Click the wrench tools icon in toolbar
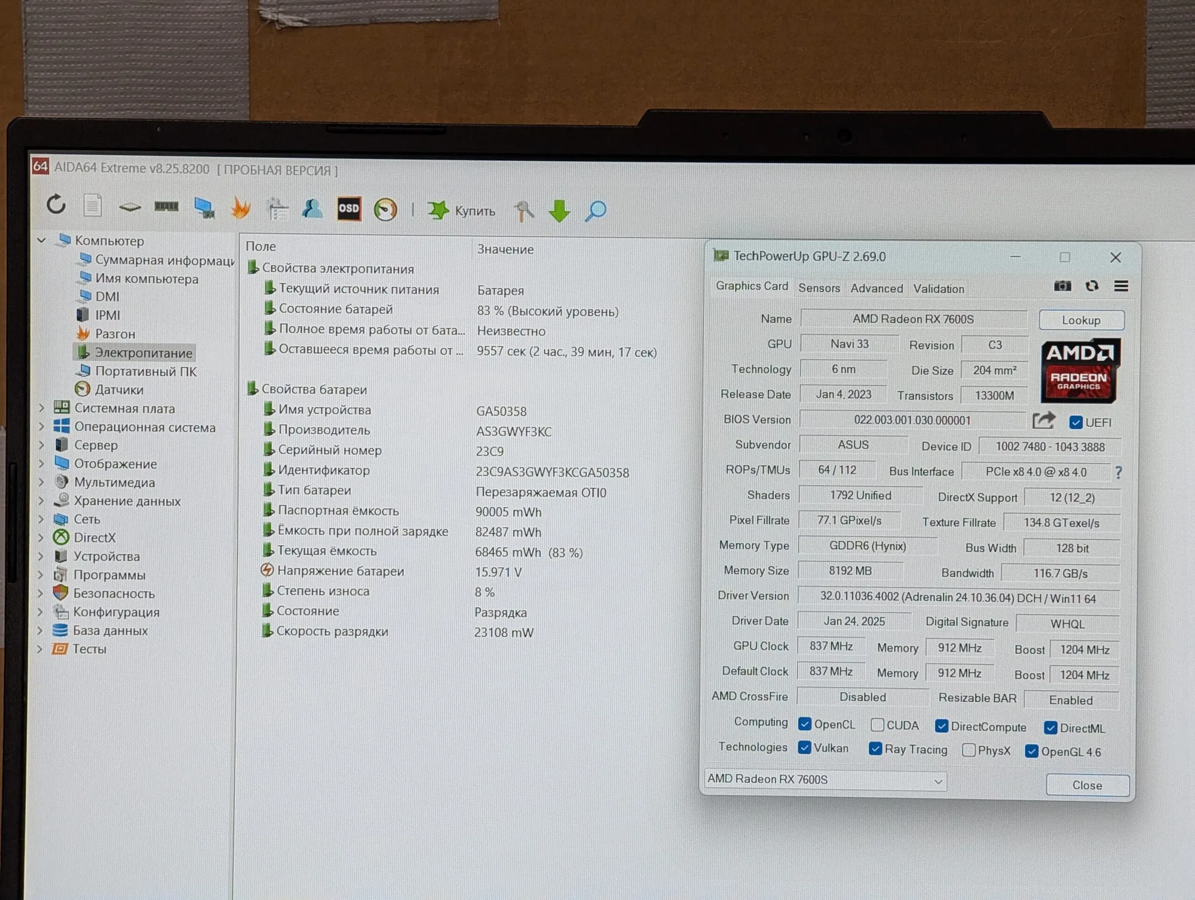Screen dimensions: 1195x900 pyautogui.click(x=524, y=211)
